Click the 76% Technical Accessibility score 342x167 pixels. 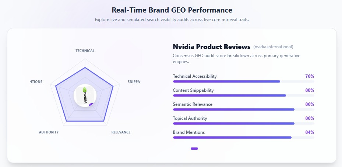point(310,76)
